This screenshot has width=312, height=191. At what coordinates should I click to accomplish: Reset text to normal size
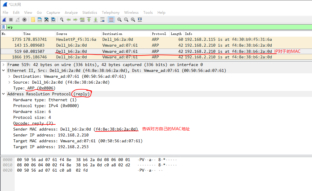133,20
